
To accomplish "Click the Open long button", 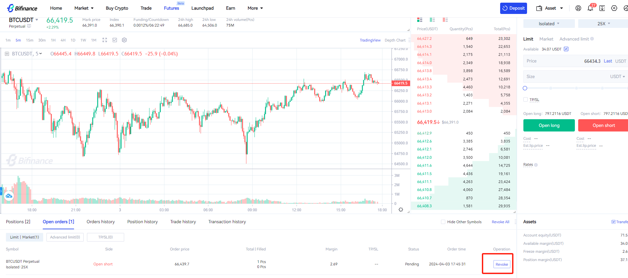I will coord(549,125).
